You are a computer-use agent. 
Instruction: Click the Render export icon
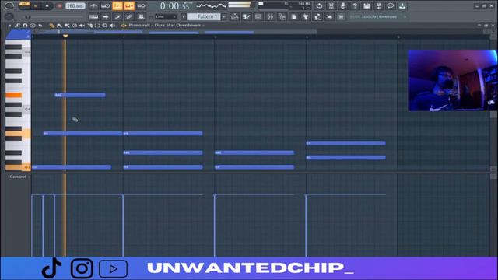pyautogui.click(x=379, y=5)
